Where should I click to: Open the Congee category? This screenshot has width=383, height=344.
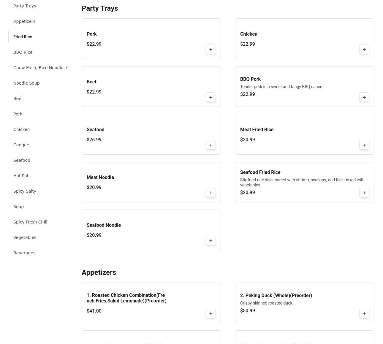(x=21, y=145)
